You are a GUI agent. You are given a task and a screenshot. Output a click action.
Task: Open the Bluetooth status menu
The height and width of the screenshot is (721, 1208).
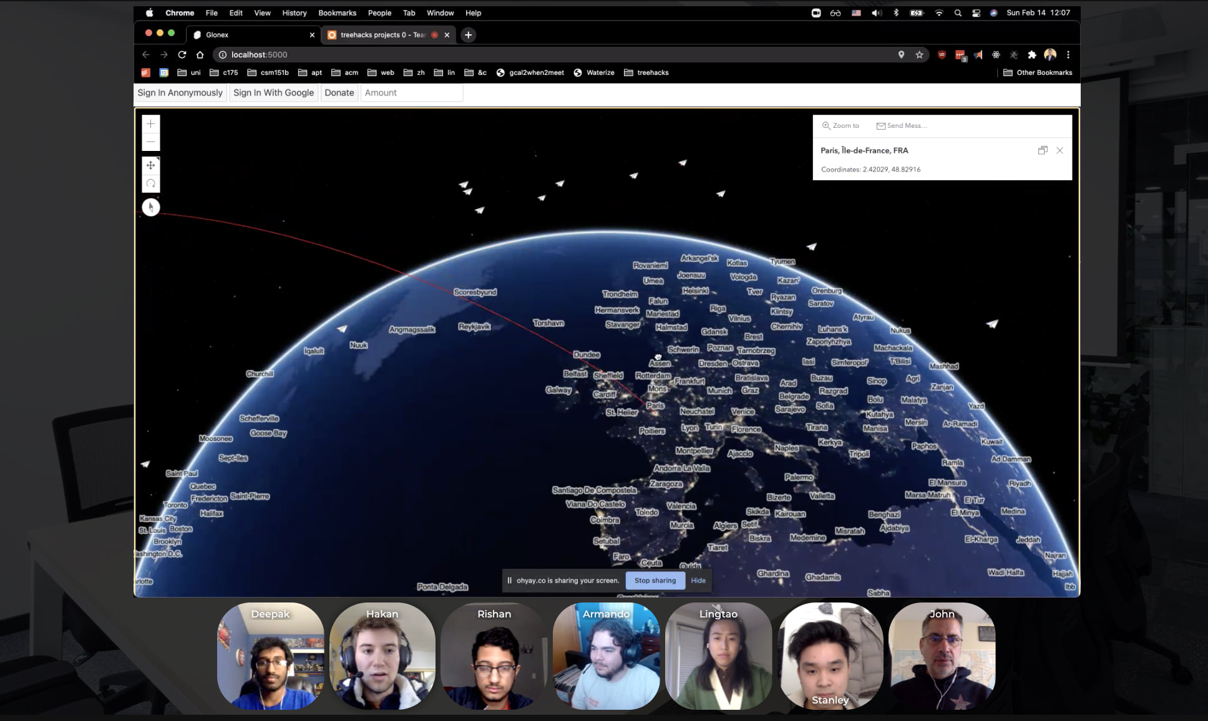point(896,12)
